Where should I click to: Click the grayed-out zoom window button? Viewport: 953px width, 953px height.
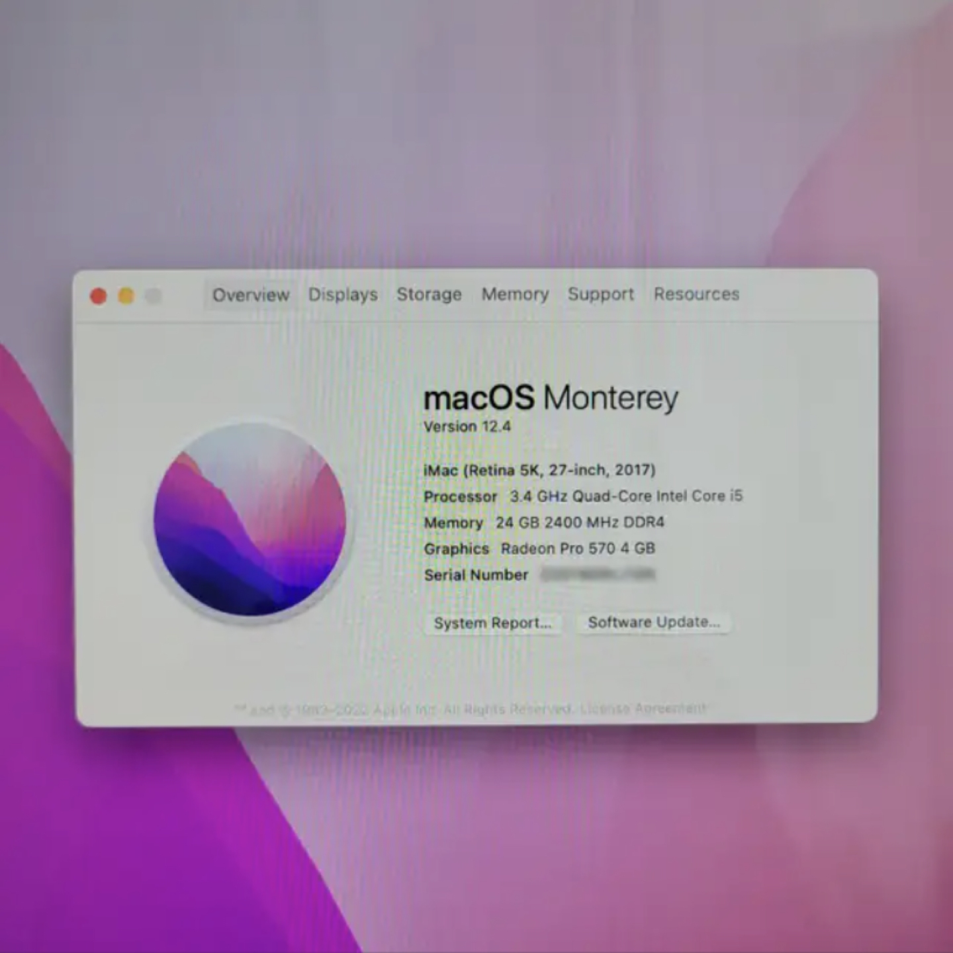(x=154, y=296)
